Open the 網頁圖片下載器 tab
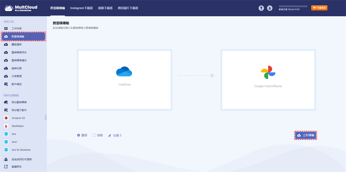The width and height of the screenshot is (346, 172). [x=128, y=8]
